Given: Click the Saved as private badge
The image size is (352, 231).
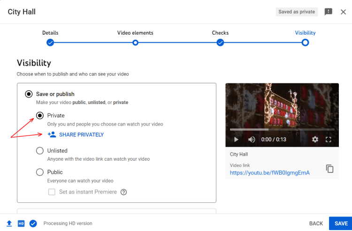Looking at the screenshot, I should (x=297, y=12).
